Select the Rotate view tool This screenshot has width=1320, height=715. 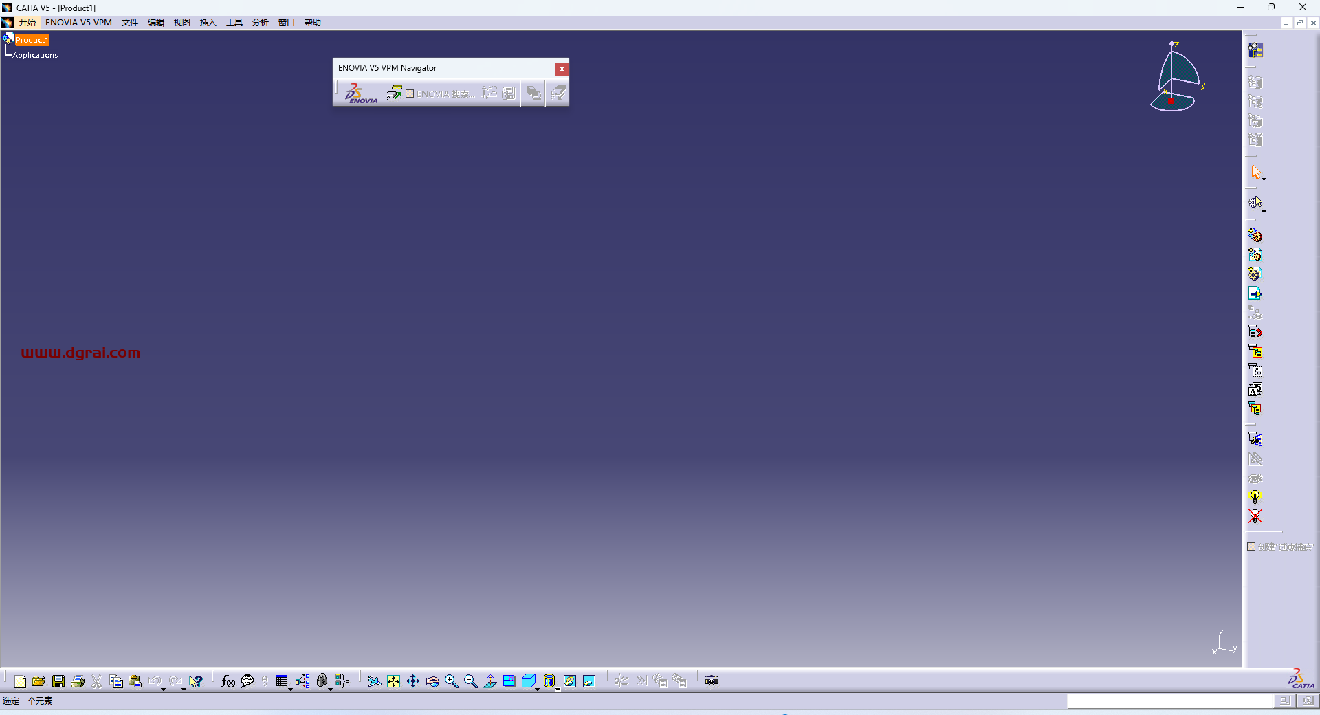coord(432,681)
